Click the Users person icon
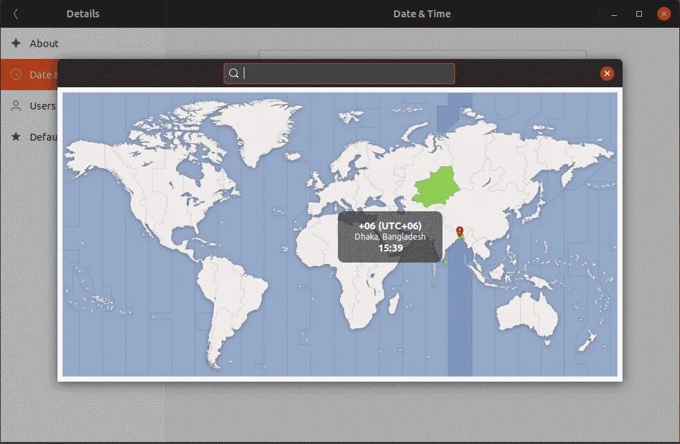The width and height of the screenshot is (680, 444). (16, 106)
